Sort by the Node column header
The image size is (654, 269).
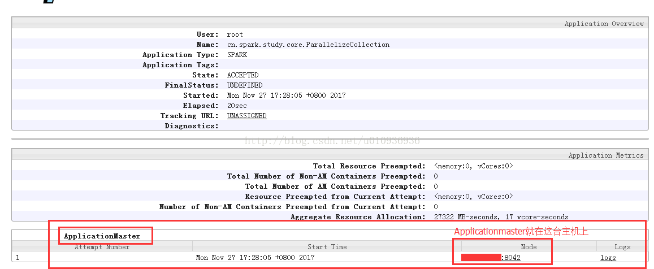(529, 247)
